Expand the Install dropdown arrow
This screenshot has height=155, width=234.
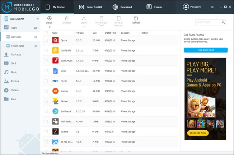[50, 27]
